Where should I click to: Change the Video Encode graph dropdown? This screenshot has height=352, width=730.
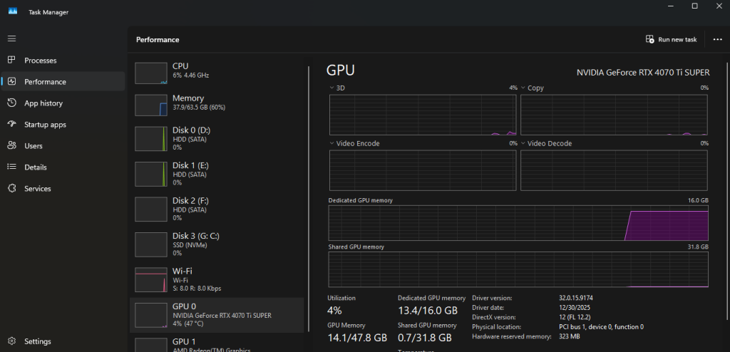332,143
